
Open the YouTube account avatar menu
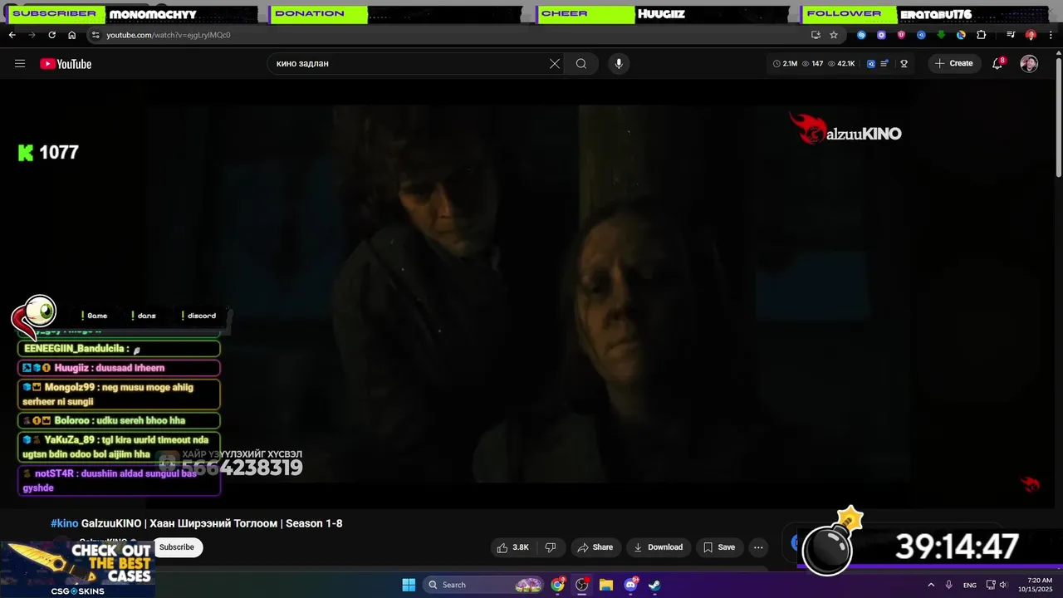pos(1029,64)
